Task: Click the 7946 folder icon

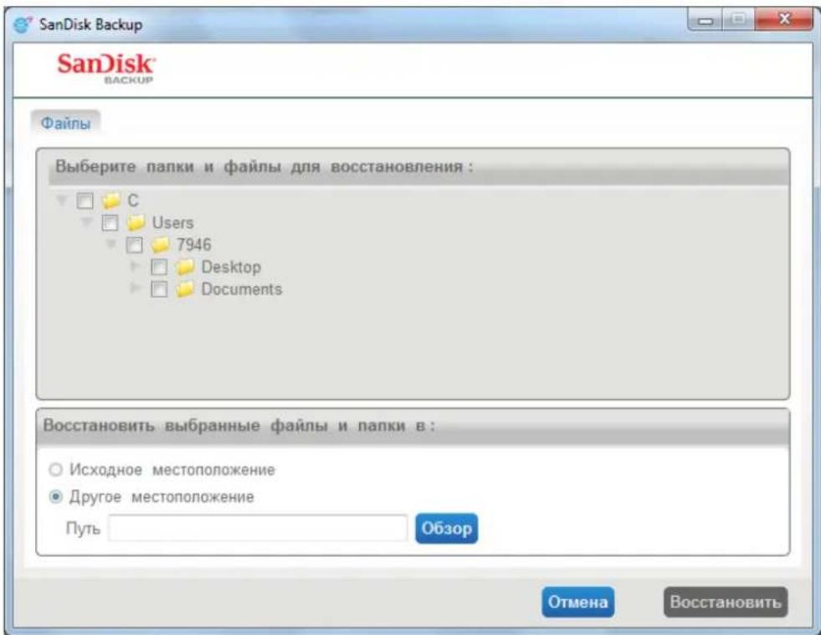Action: pos(161,244)
